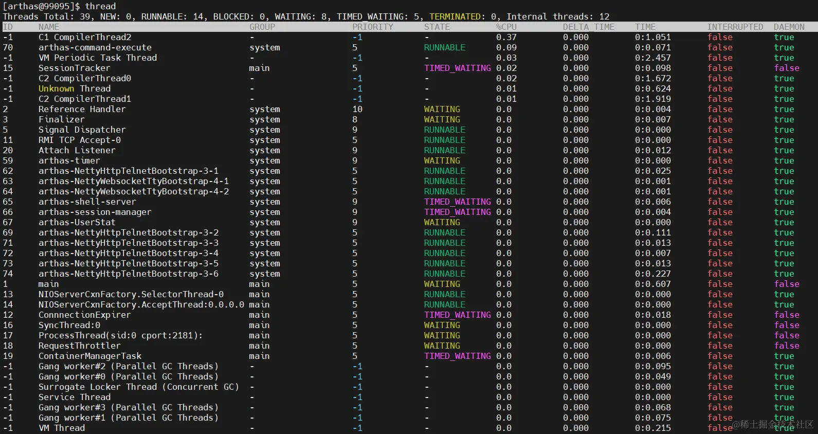Click 'Internal threads: 12' in summary line
The width and height of the screenshot is (818, 434).
pyautogui.click(x=558, y=16)
